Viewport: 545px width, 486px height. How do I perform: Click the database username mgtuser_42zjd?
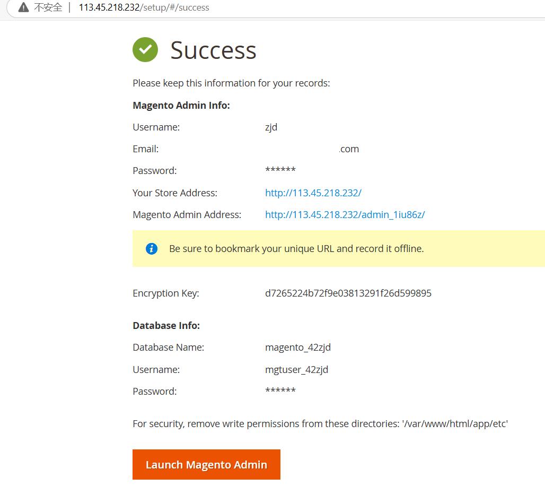pos(296,369)
